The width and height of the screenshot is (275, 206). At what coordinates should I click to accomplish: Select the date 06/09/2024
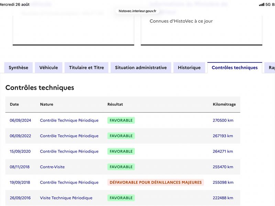[x=20, y=121]
